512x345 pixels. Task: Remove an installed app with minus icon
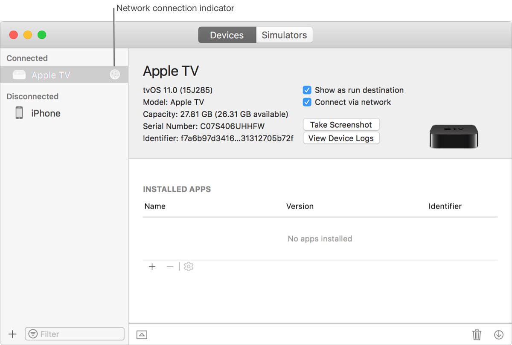170,266
